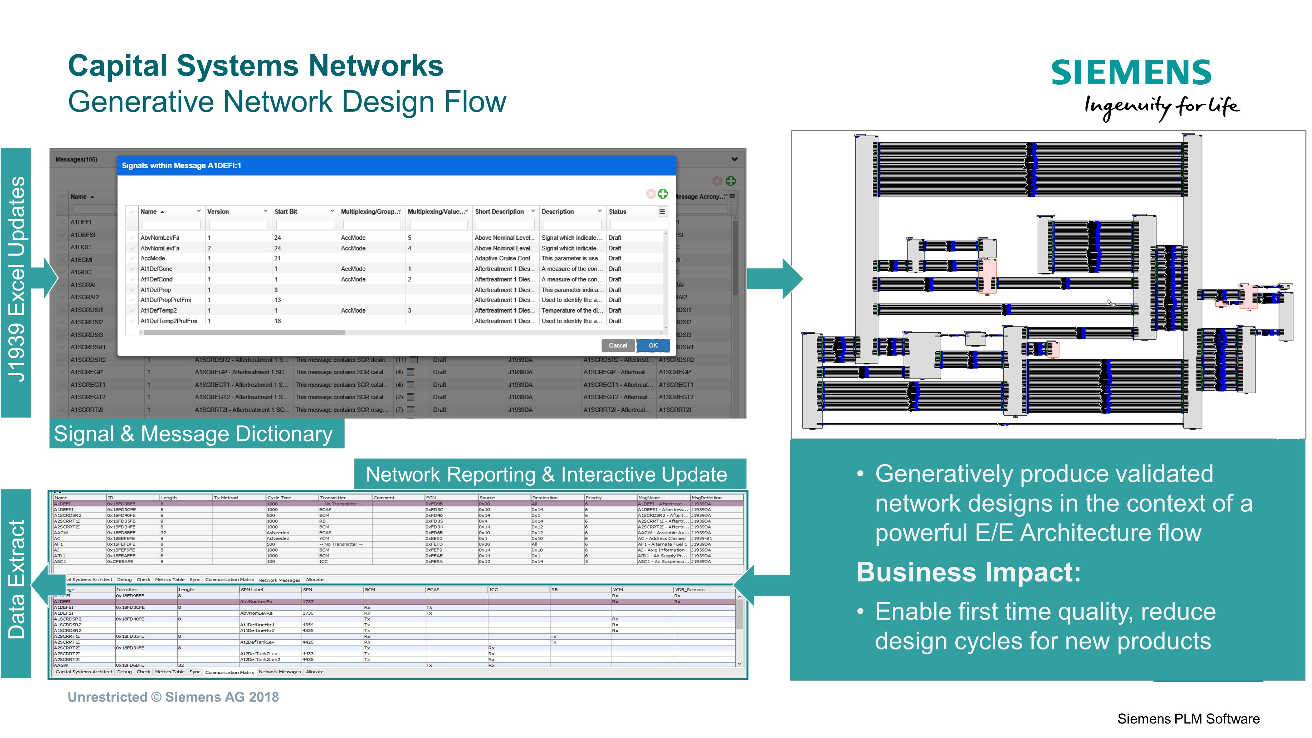Open the Sync tab in the upper tab bar
The width and height of the screenshot is (1312, 738).
coord(194,580)
